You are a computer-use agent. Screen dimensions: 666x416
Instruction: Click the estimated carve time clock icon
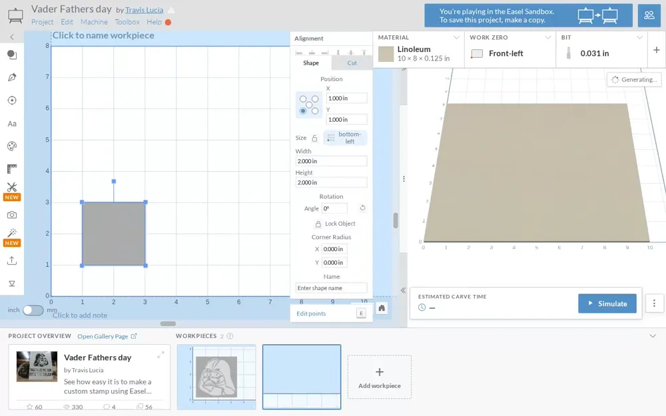422,308
